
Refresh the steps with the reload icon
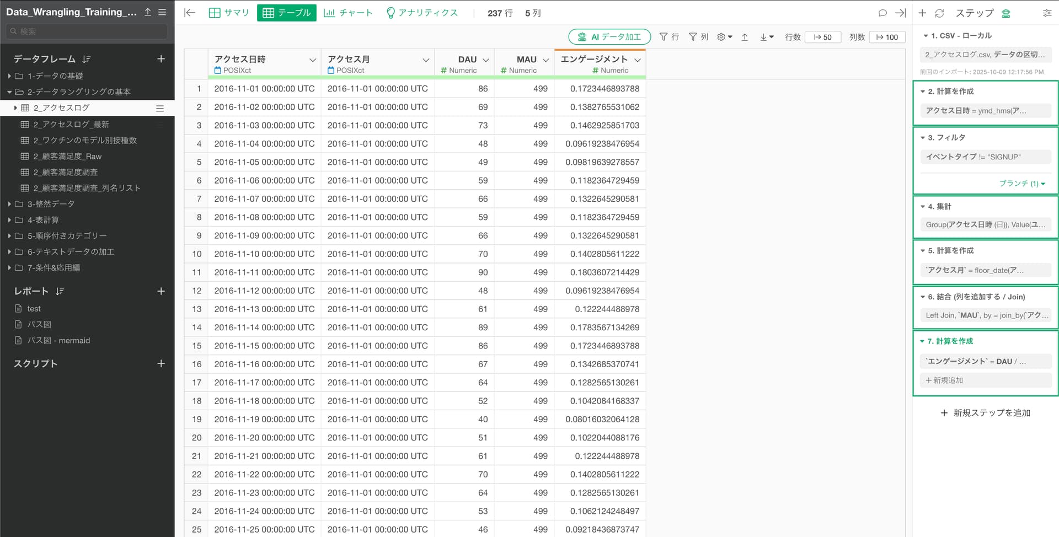(x=939, y=13)
